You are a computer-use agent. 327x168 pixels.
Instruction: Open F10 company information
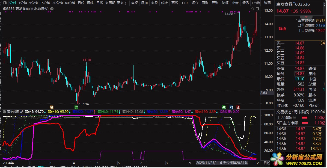coord(185,3)
